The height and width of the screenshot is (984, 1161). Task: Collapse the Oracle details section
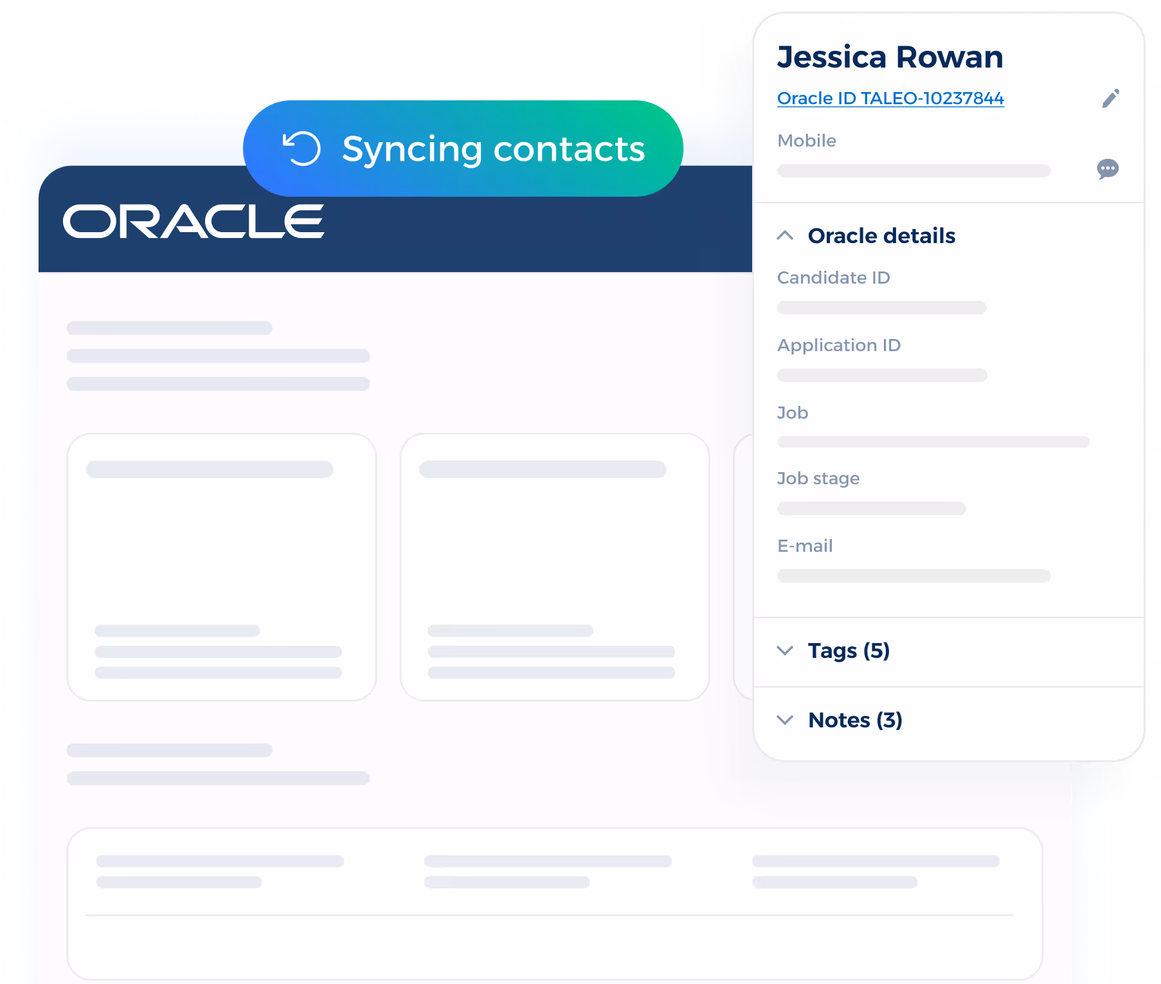tap(785, 235)
